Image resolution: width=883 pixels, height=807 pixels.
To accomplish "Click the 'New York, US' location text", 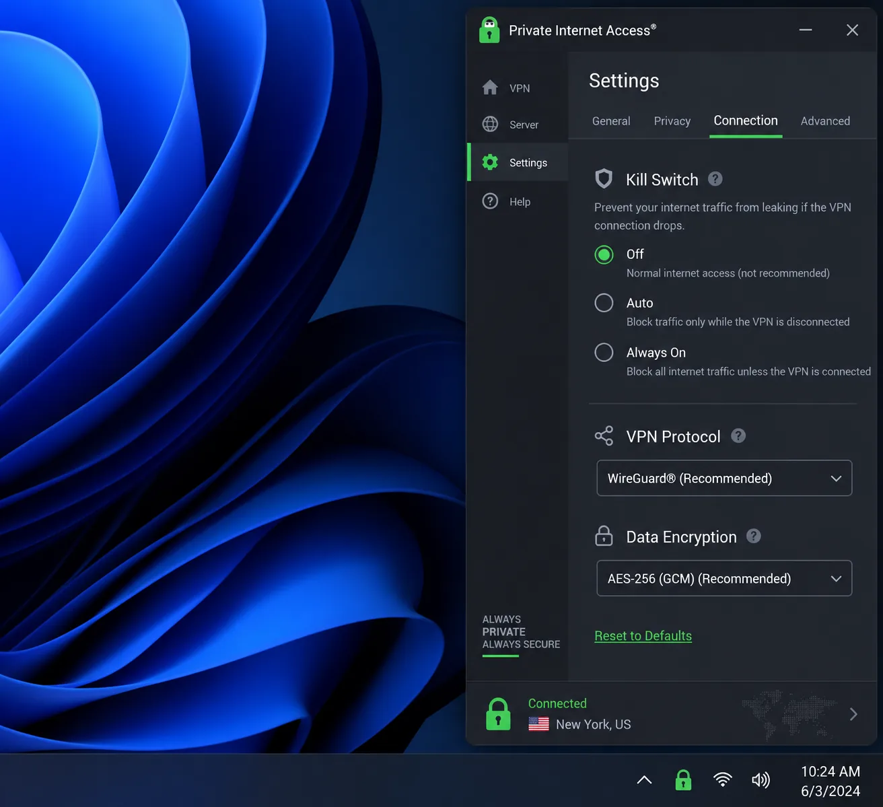I will (x=594, y=724).
